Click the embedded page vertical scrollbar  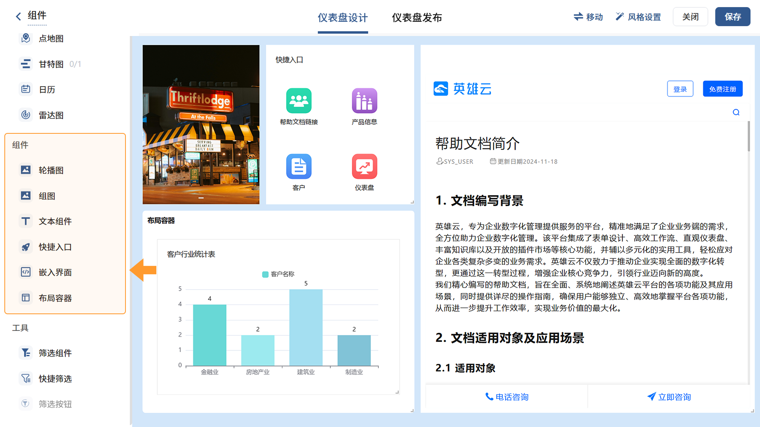pos(749,136)
